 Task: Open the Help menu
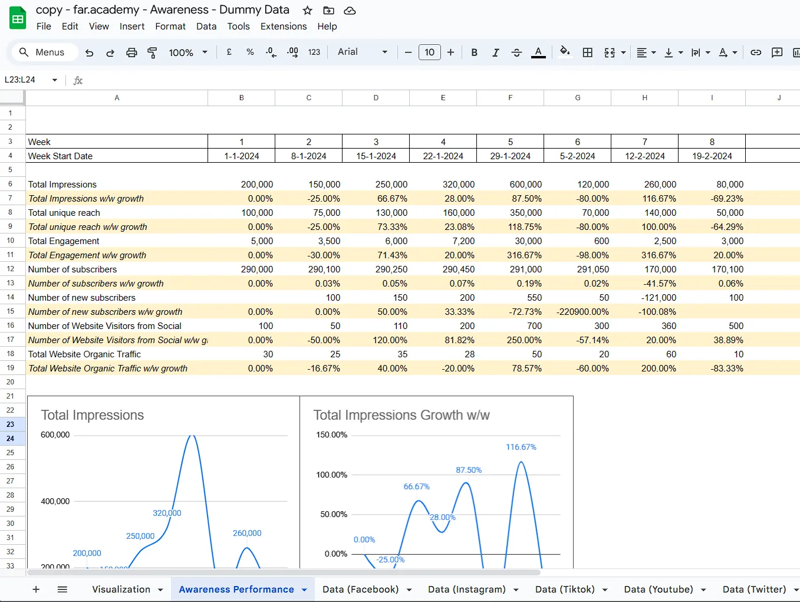click(x=327, y=27)
